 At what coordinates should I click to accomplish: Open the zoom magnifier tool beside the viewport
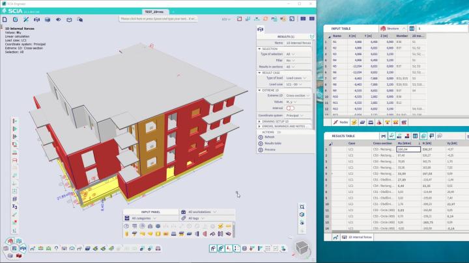302,207
